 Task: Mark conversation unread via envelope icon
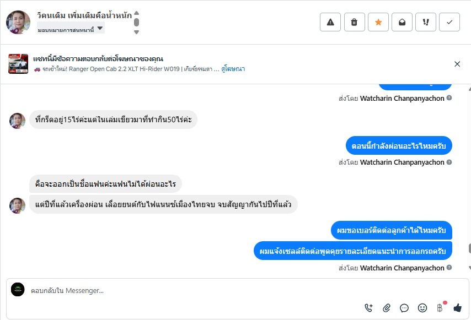tap(402, 22)
